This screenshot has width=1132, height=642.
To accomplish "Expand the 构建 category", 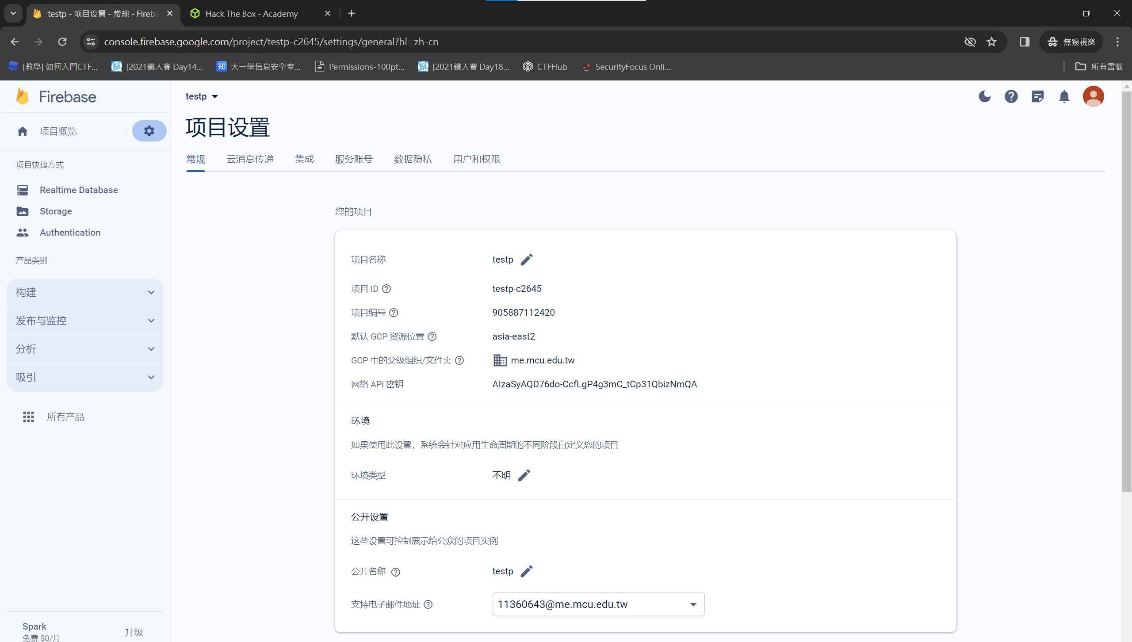I will click(84, 292).
